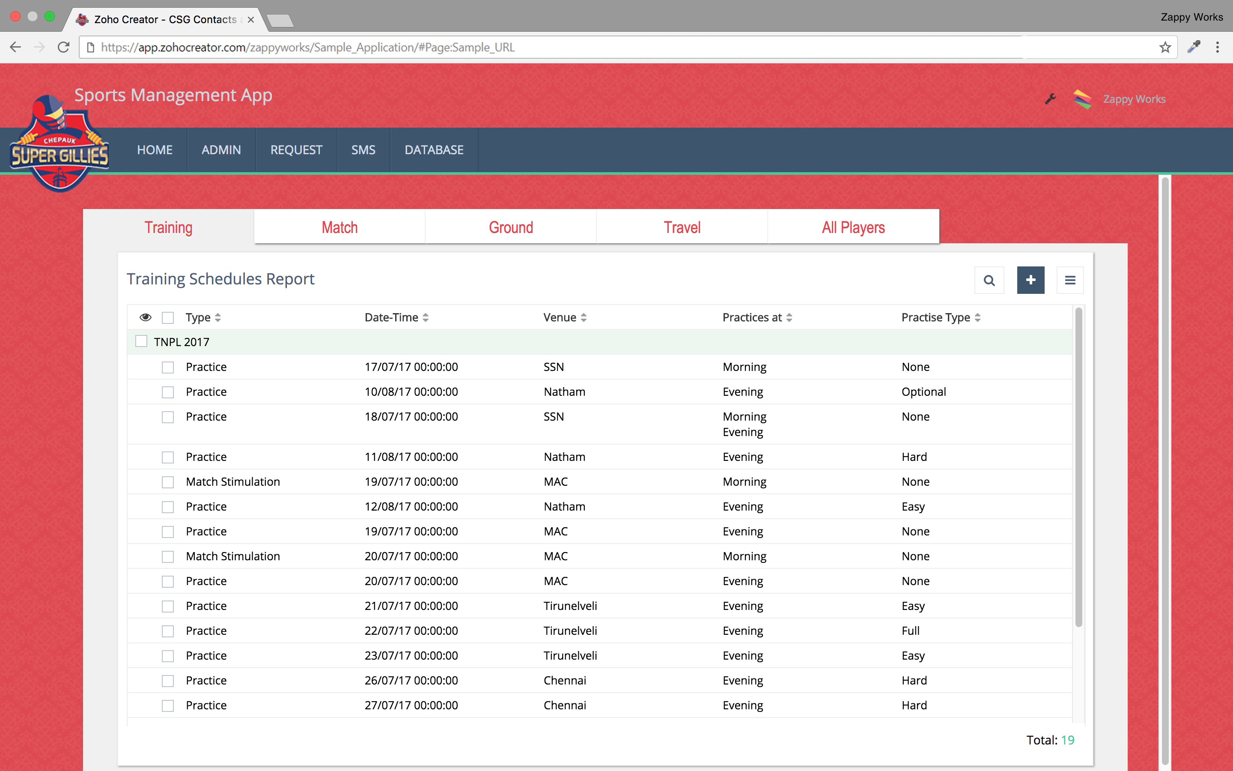1233x771 pixels.
Task: Click the eyedropper extension icon
Action: (1193, 48)
